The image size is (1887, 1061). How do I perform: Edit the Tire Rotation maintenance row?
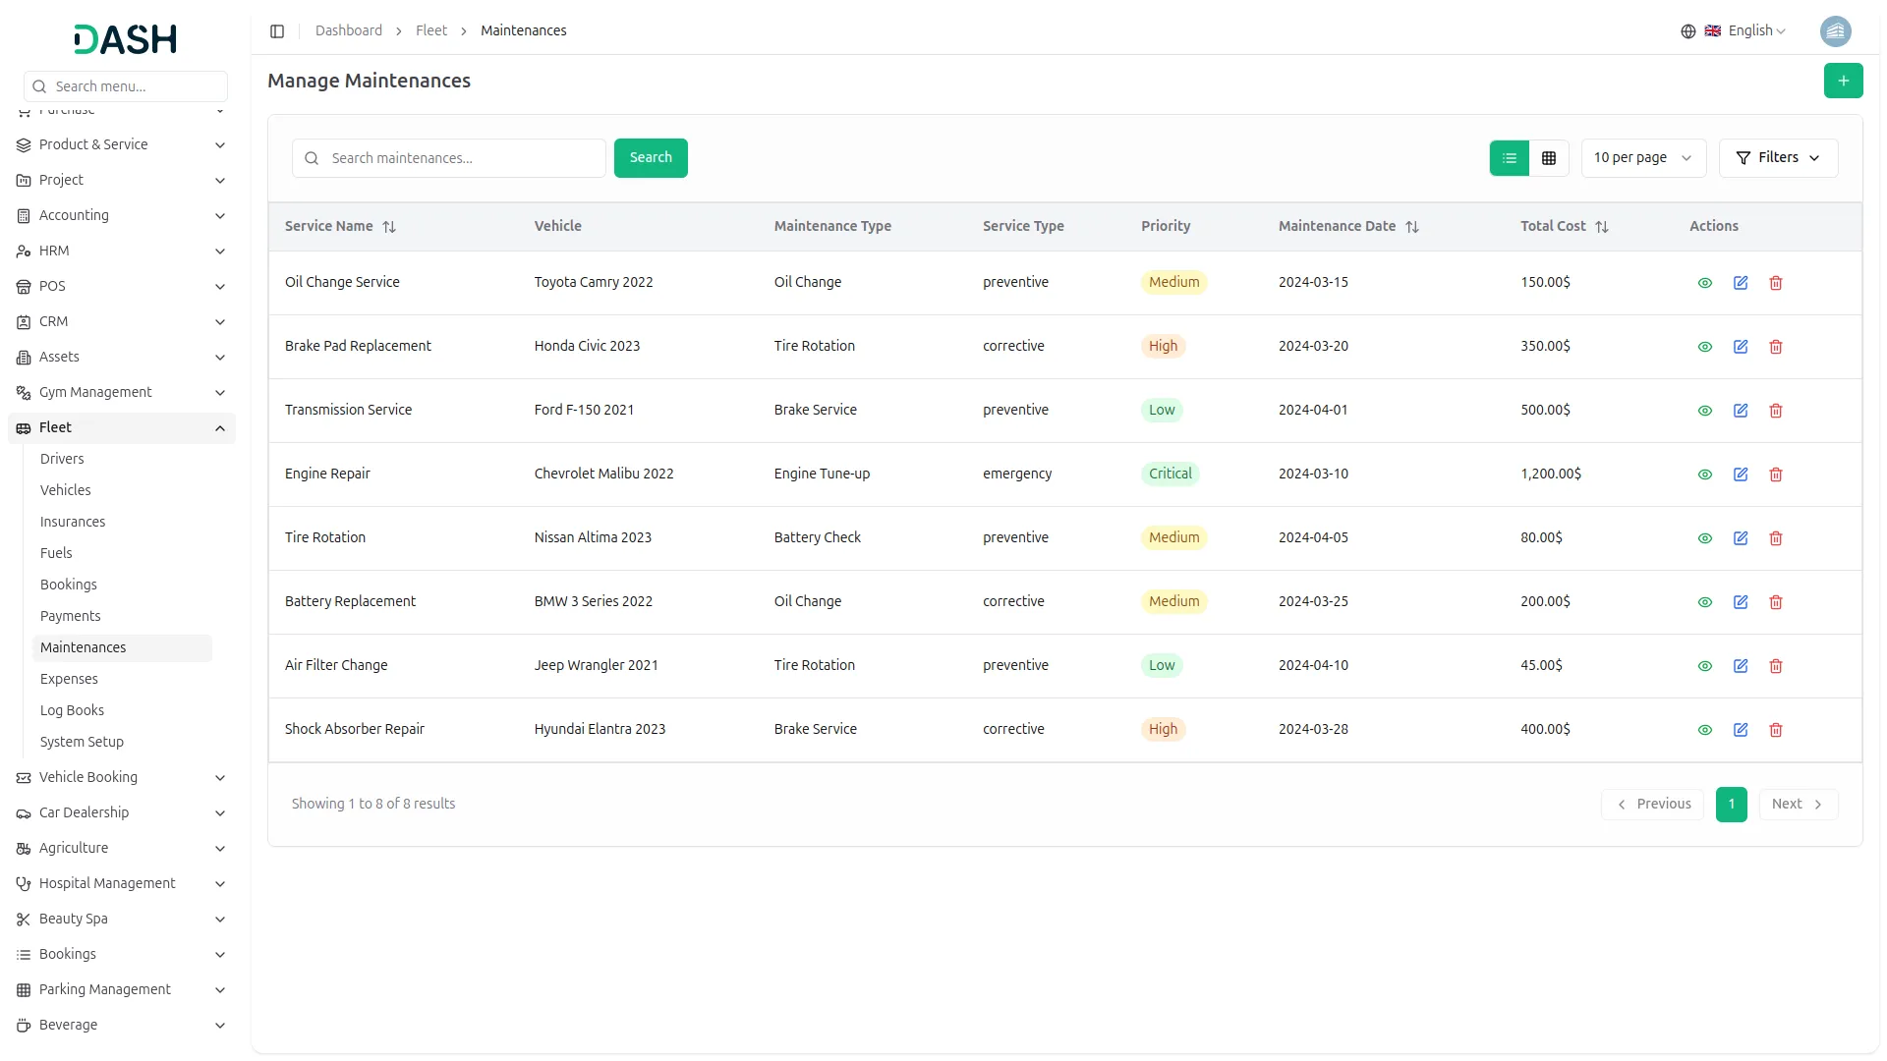pyautogui.click(x=1741, y=538)
